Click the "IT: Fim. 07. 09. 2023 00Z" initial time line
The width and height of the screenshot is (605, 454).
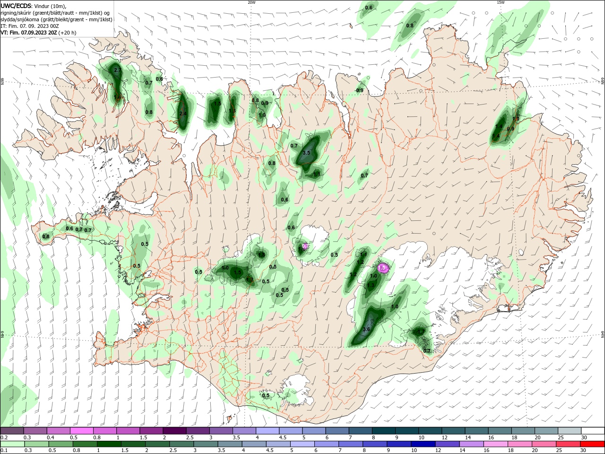(x=30, y=26)
